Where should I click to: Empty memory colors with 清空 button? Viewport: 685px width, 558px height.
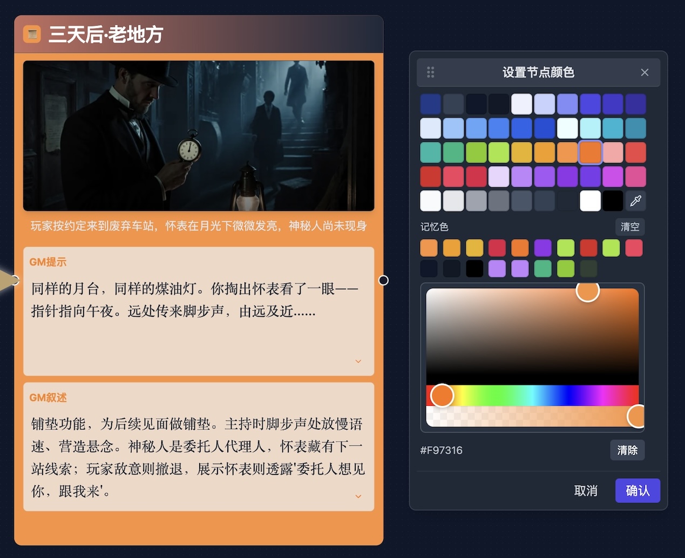629,227
